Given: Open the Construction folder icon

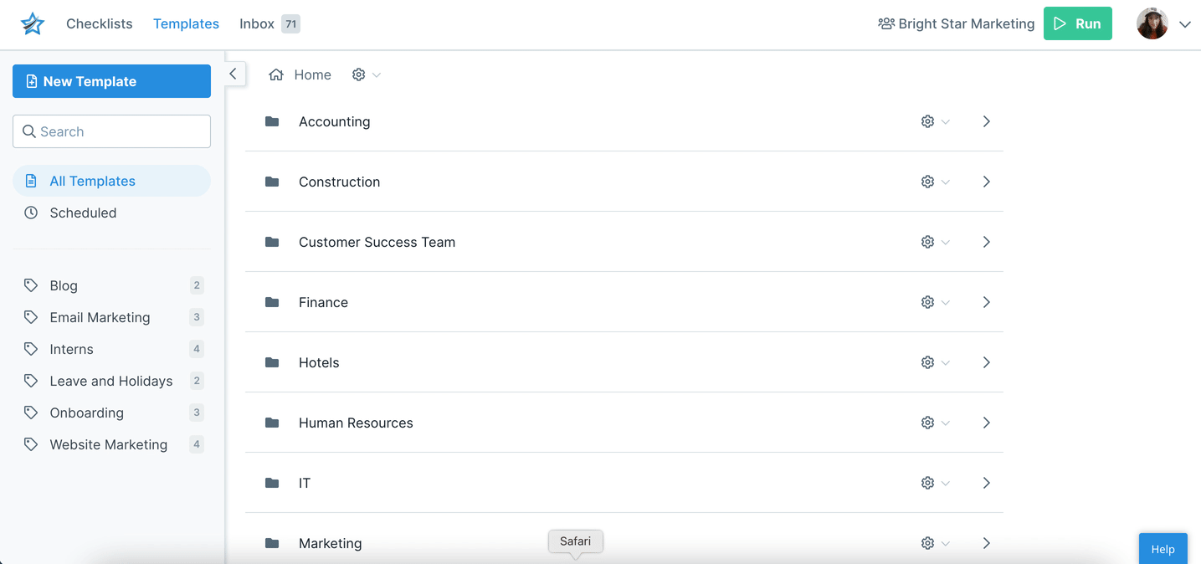Looking at the screenshot, I should [272, 182].
